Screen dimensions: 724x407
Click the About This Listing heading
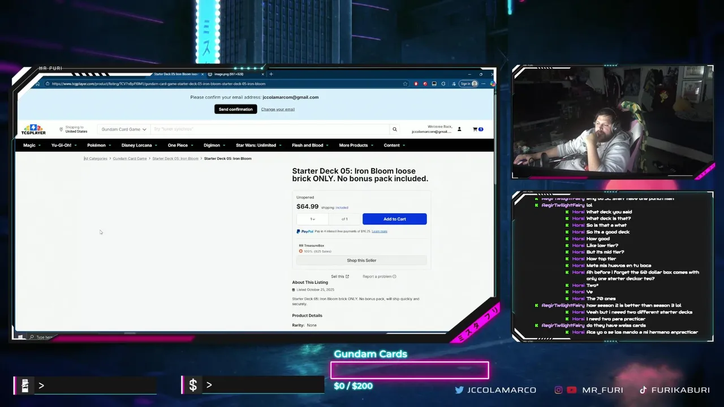(x=310, y=282)
